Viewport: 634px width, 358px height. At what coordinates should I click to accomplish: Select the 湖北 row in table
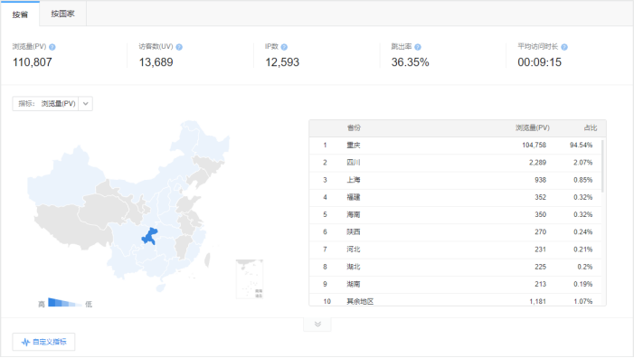(x=456, y=267)
